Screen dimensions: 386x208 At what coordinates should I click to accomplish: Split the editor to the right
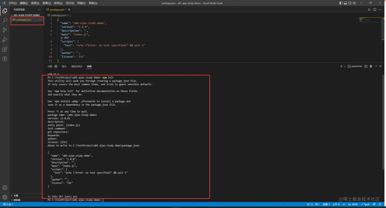pos(375,10)
